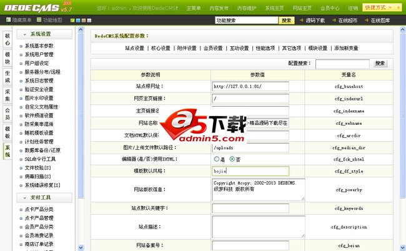Go to 系统主页 in top navigation
Viewport: 406px width, 251px height.
[x=274, y=8]
